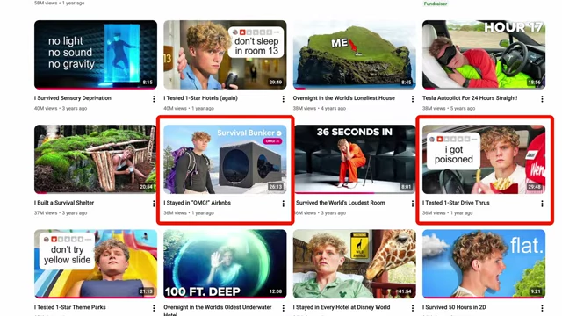
Task: Click title 'I Tested 1-Star Theme Parks'
Action: tap(70, 307)
